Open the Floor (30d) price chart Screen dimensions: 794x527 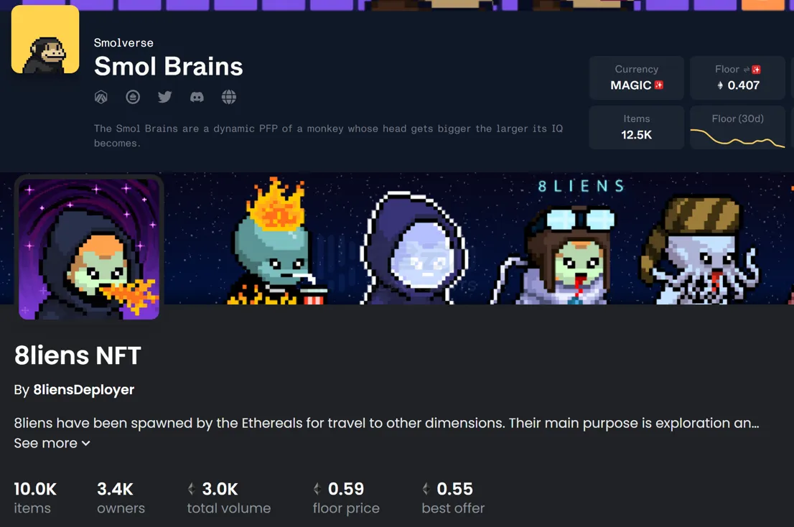point(737,128)
